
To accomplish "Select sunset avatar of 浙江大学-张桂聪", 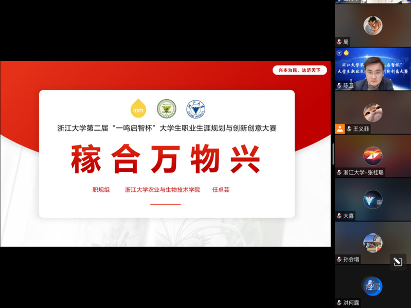I will tap(373, 156).
